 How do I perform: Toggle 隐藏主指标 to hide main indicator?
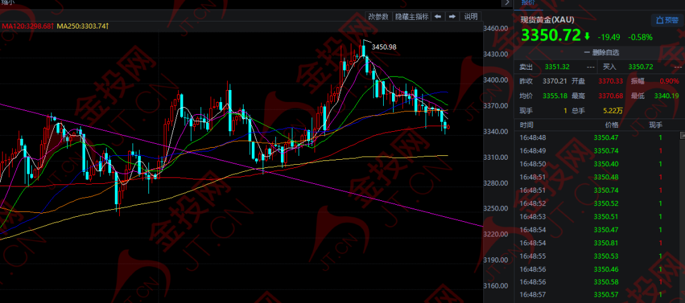coord(412,16)
